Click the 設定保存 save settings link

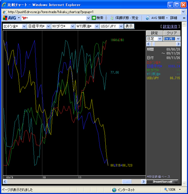pos(170,26)
